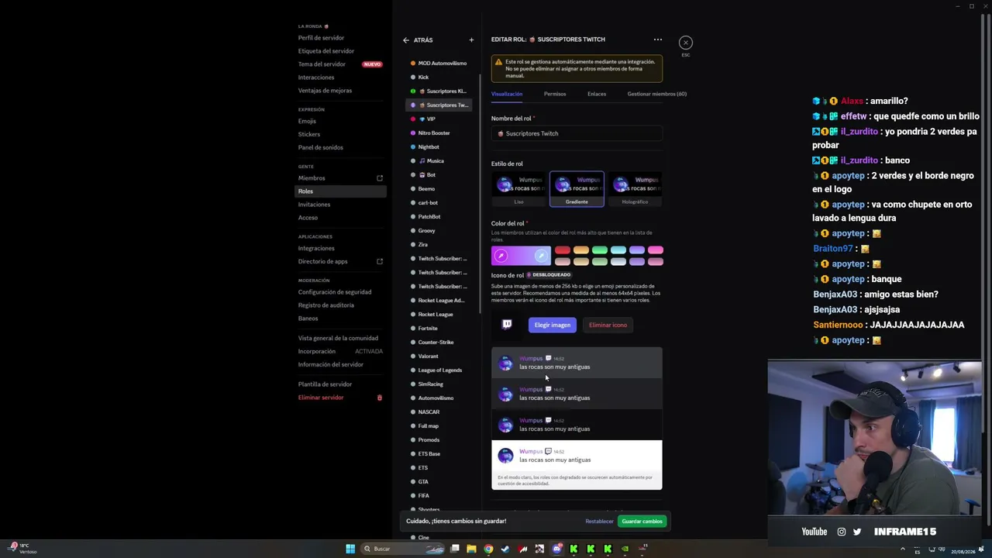Click Eliminar icono button

pos(608,325)
